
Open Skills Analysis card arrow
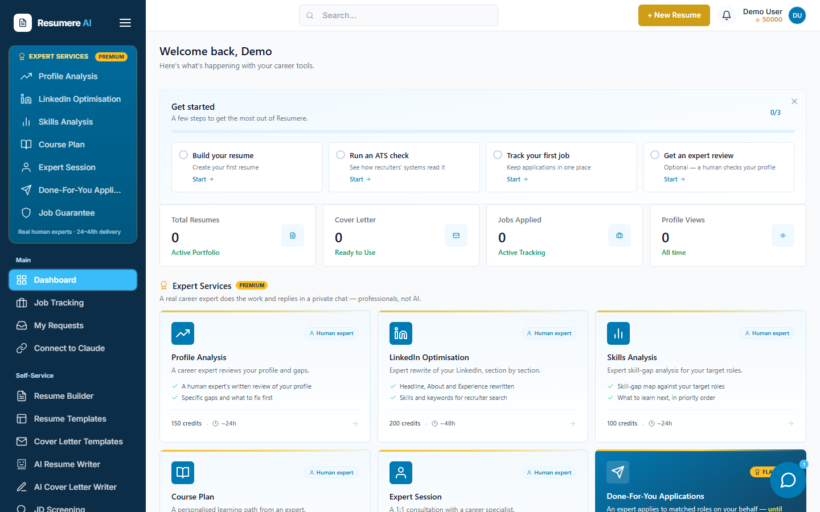pos(791,423)
